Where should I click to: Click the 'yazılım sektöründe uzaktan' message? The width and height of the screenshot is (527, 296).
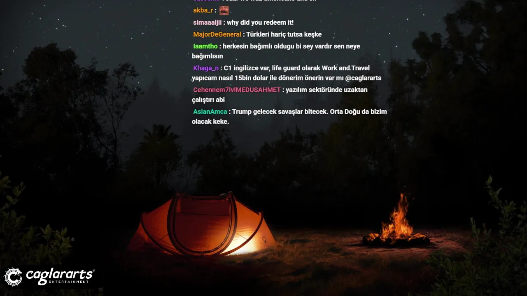pos(280,95)
